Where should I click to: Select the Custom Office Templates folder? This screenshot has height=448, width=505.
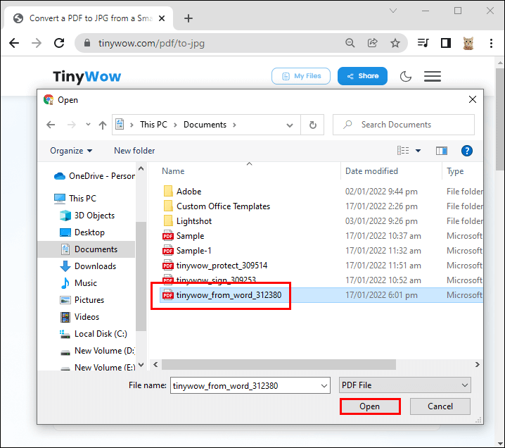217,206
